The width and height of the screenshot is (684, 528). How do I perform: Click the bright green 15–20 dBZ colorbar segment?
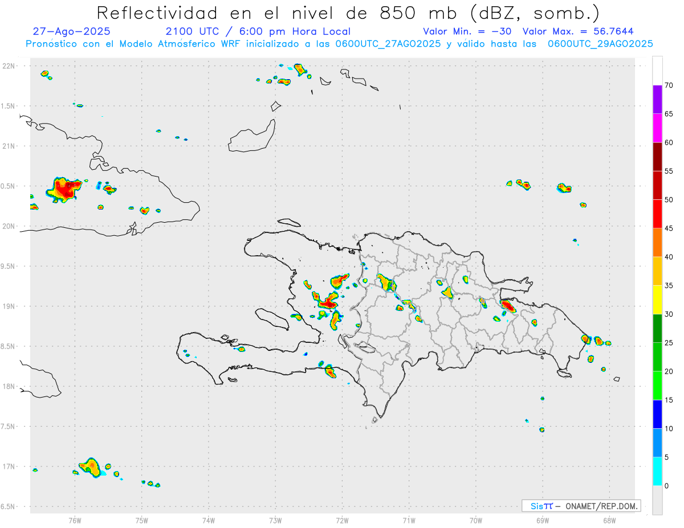coord(657,386)
